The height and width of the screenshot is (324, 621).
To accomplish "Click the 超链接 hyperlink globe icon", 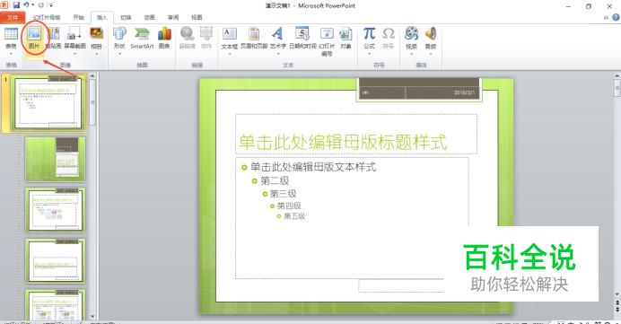I will [x=188, y=34].
